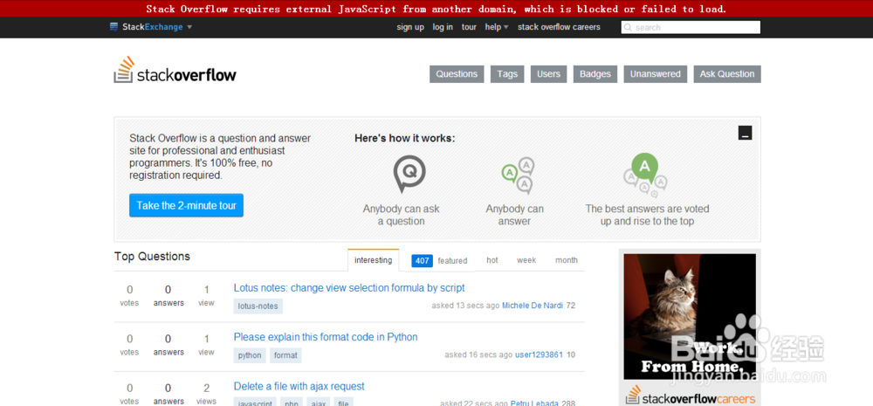The height and width of the screenshot is (406, 873).
Task: Click the Work From Home cat advertisement
Action: pos(690,316)
